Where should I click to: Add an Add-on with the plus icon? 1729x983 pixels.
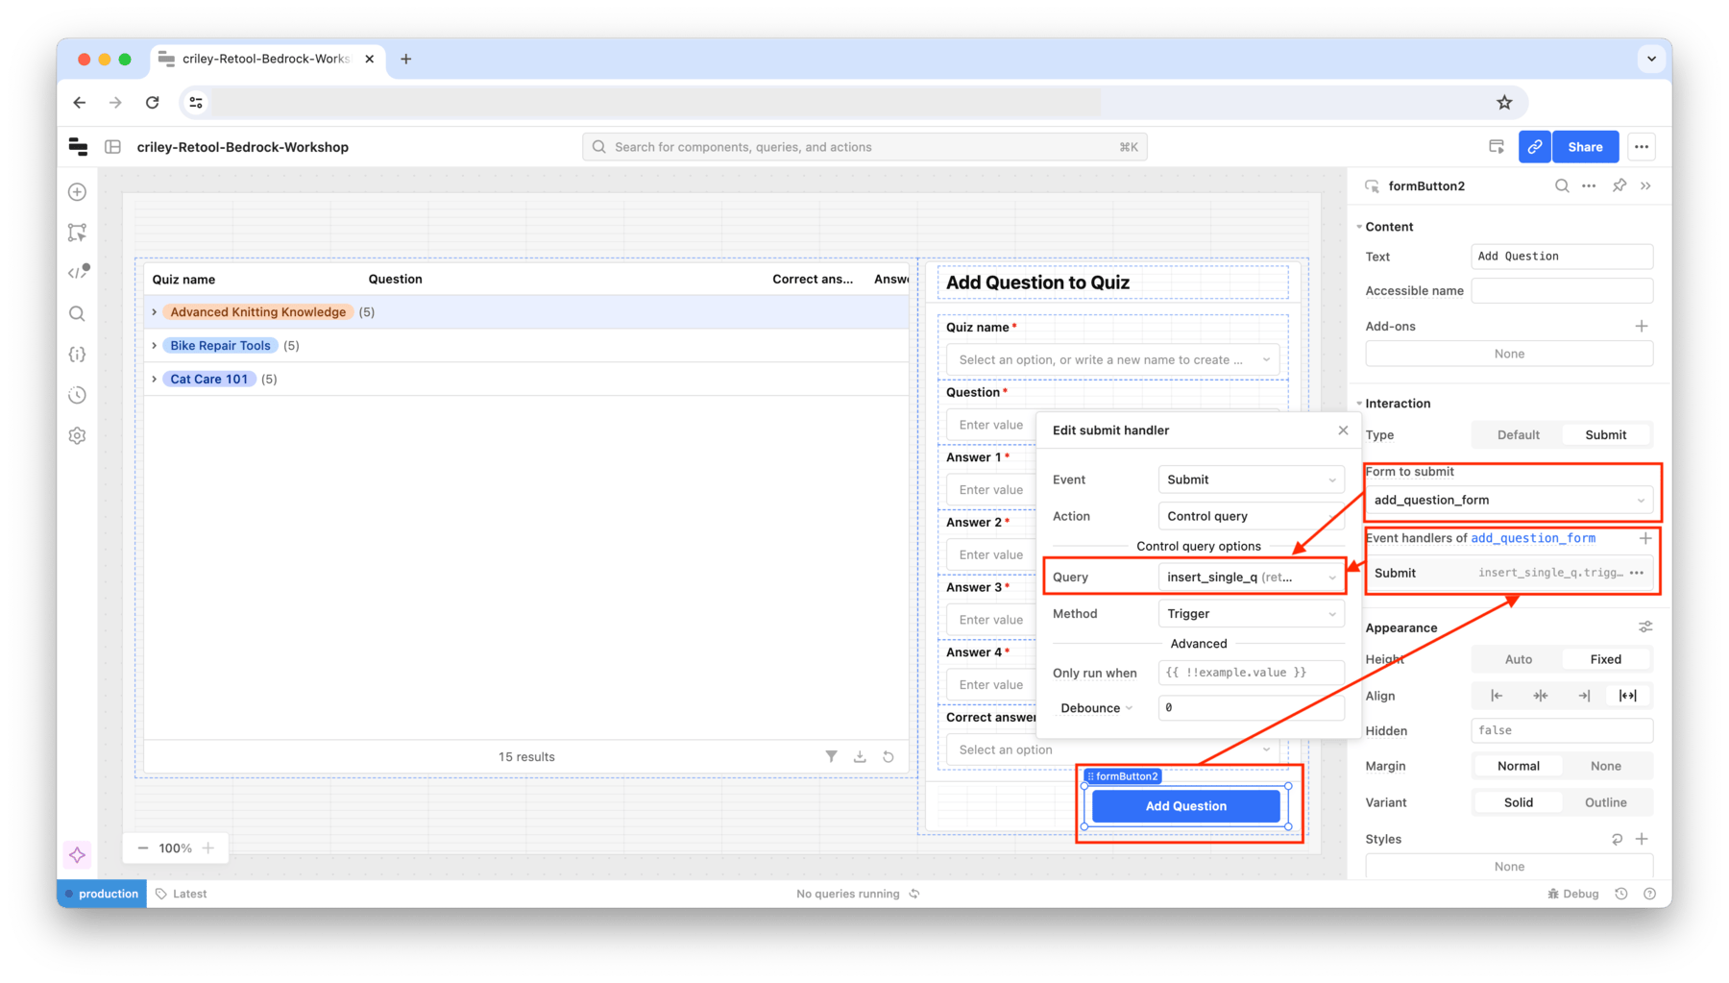[x=1642, y=326]
